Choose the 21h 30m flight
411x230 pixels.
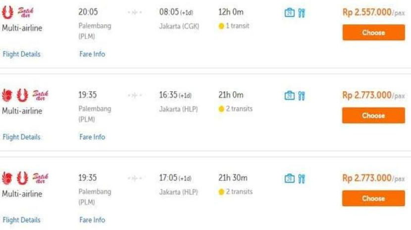pos(373,198)
